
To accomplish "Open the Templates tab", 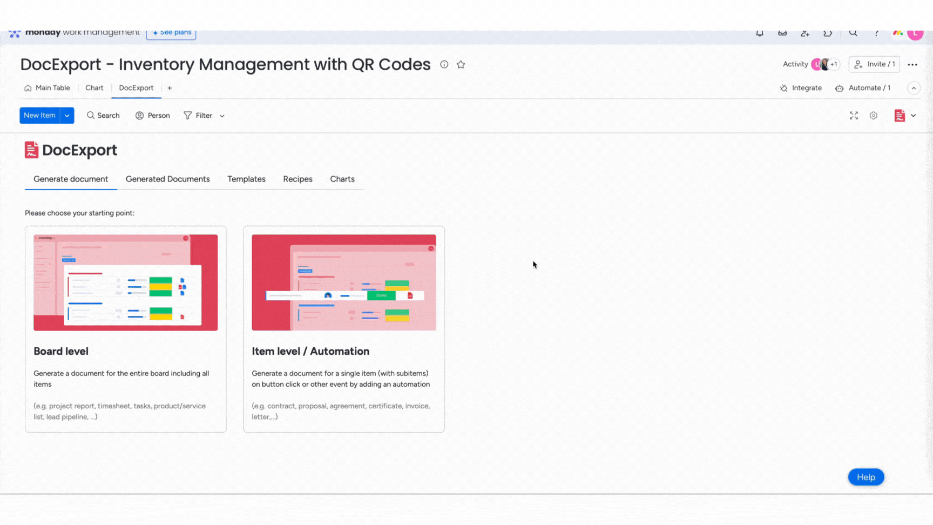I will (x=246, y=179).
